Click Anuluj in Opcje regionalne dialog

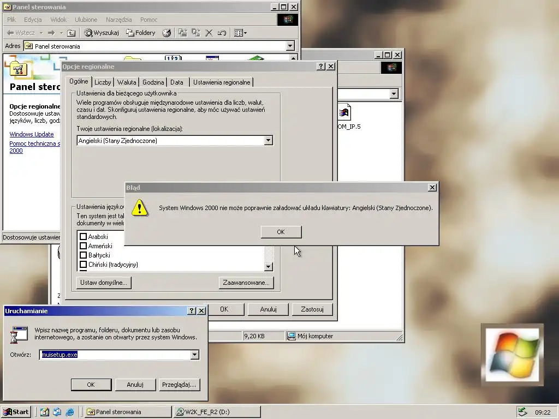pos(268,309)
